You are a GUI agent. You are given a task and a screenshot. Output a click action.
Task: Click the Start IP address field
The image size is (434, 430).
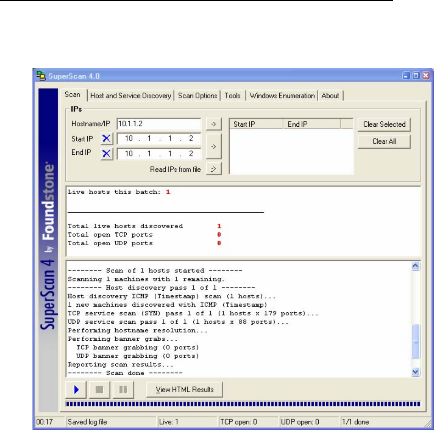pos(159,138)
